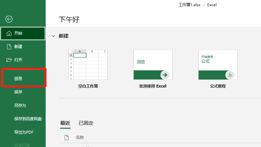This screenshot has height=147, width=261.
Task: Click 保存到百度网盘 option
Action: (x=28, y=119)
